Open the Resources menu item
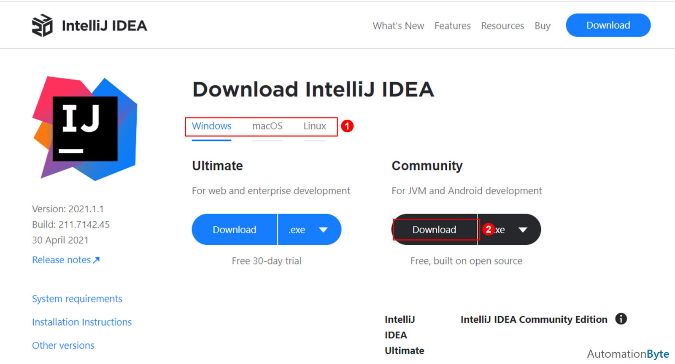 tap(502, 26)
